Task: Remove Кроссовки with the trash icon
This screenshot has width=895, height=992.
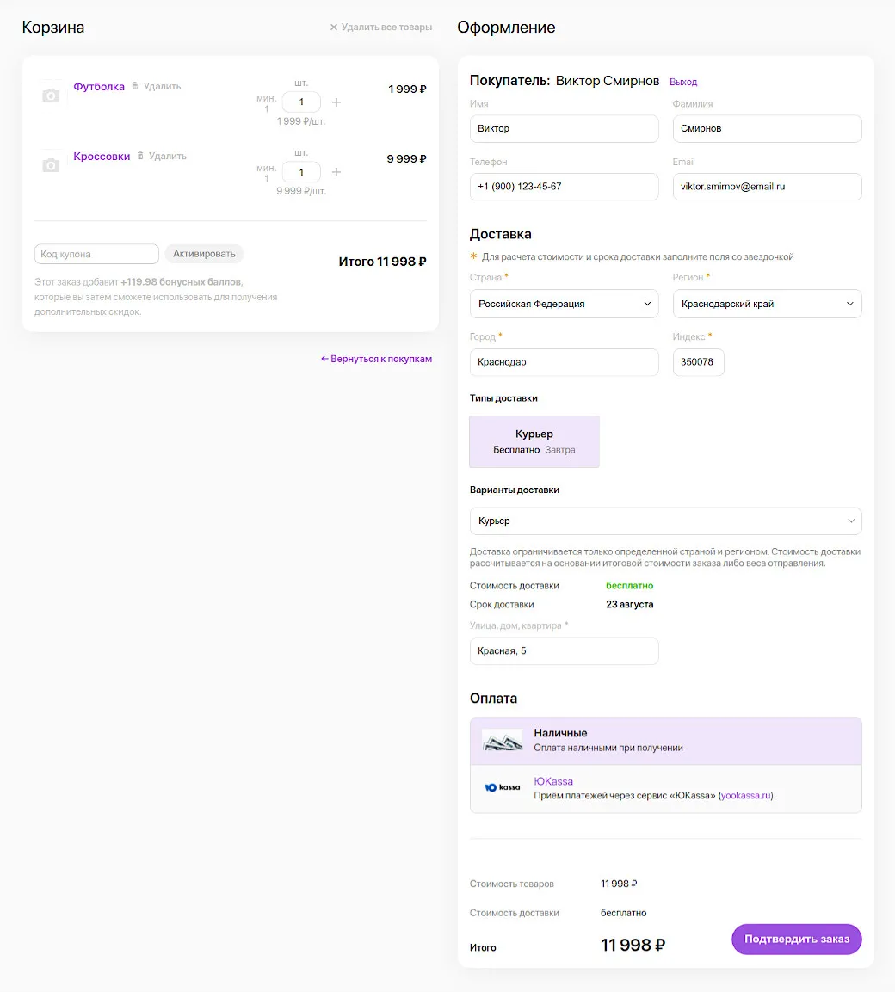Action: (140, 156)
